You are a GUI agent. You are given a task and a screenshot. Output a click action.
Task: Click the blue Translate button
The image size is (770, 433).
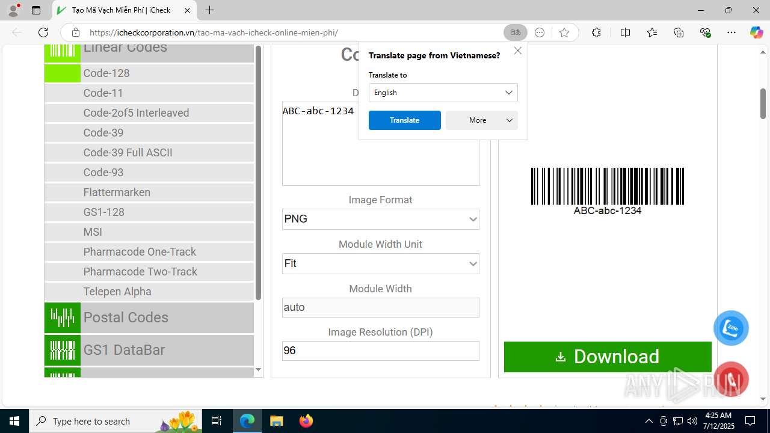point(405,120)
